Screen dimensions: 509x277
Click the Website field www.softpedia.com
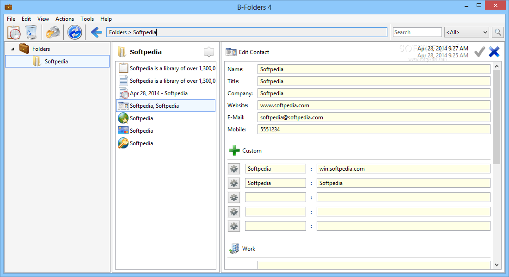point(374,105)
